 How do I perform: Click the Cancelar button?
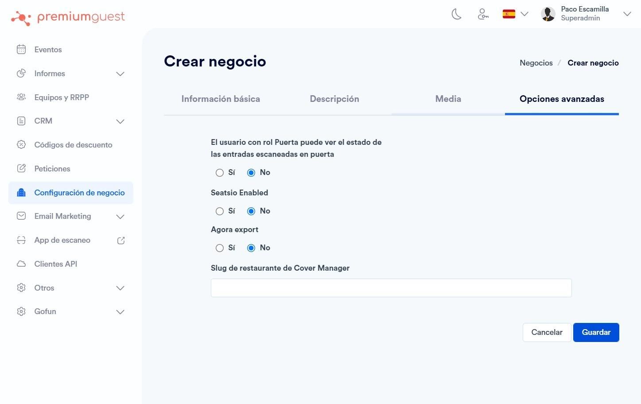(547, 332)
